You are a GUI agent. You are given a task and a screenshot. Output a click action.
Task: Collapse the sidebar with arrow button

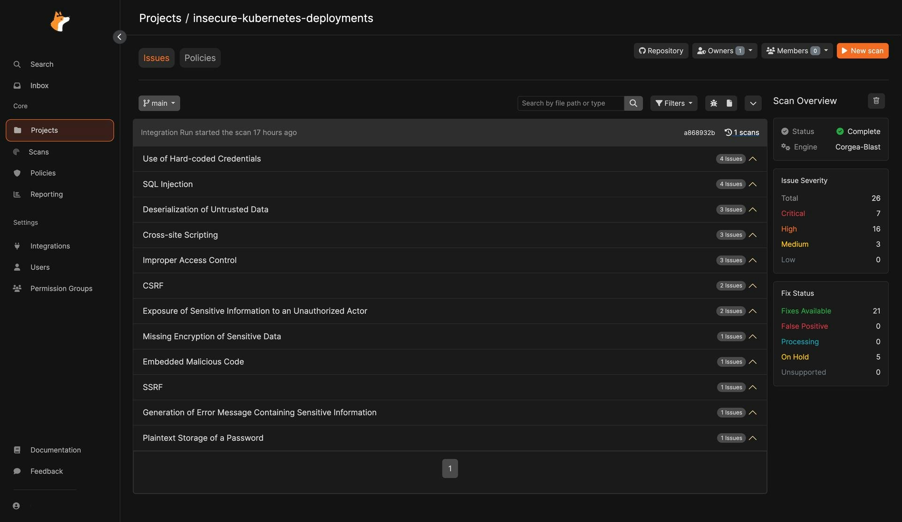click(119, 37)
